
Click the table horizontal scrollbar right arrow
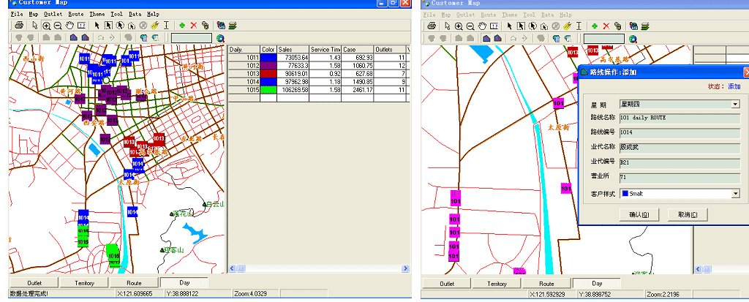pos(405,268)
